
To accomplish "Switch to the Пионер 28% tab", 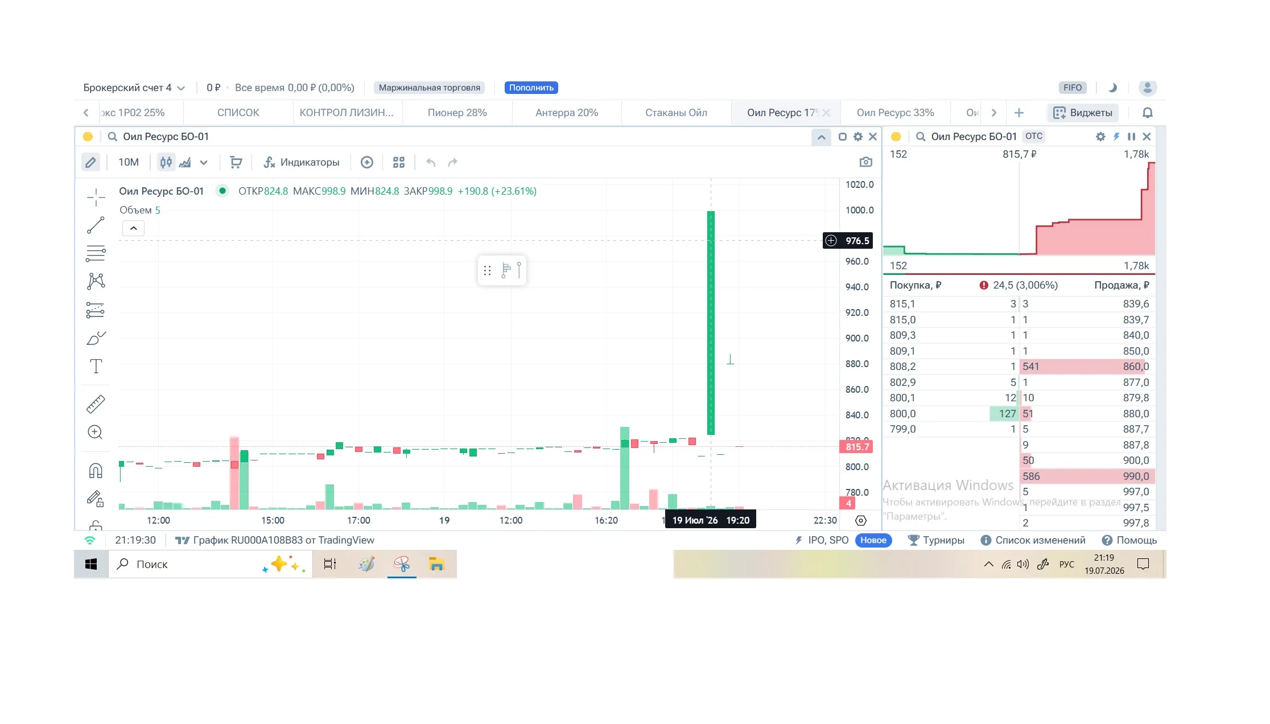I will coord(457,113).
